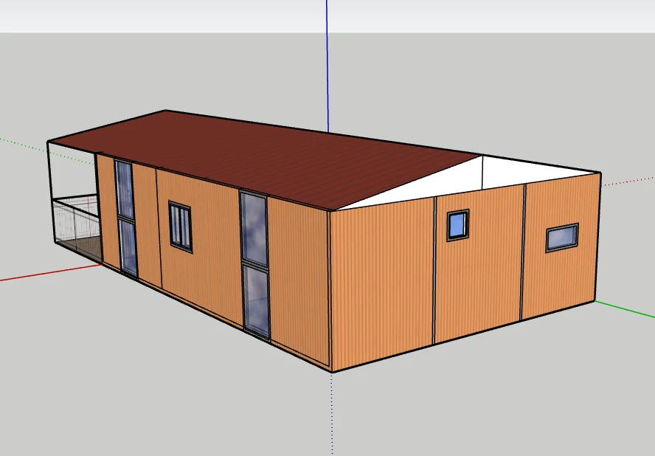Select the tall glass door beside the porch

(x=126, y=218)
